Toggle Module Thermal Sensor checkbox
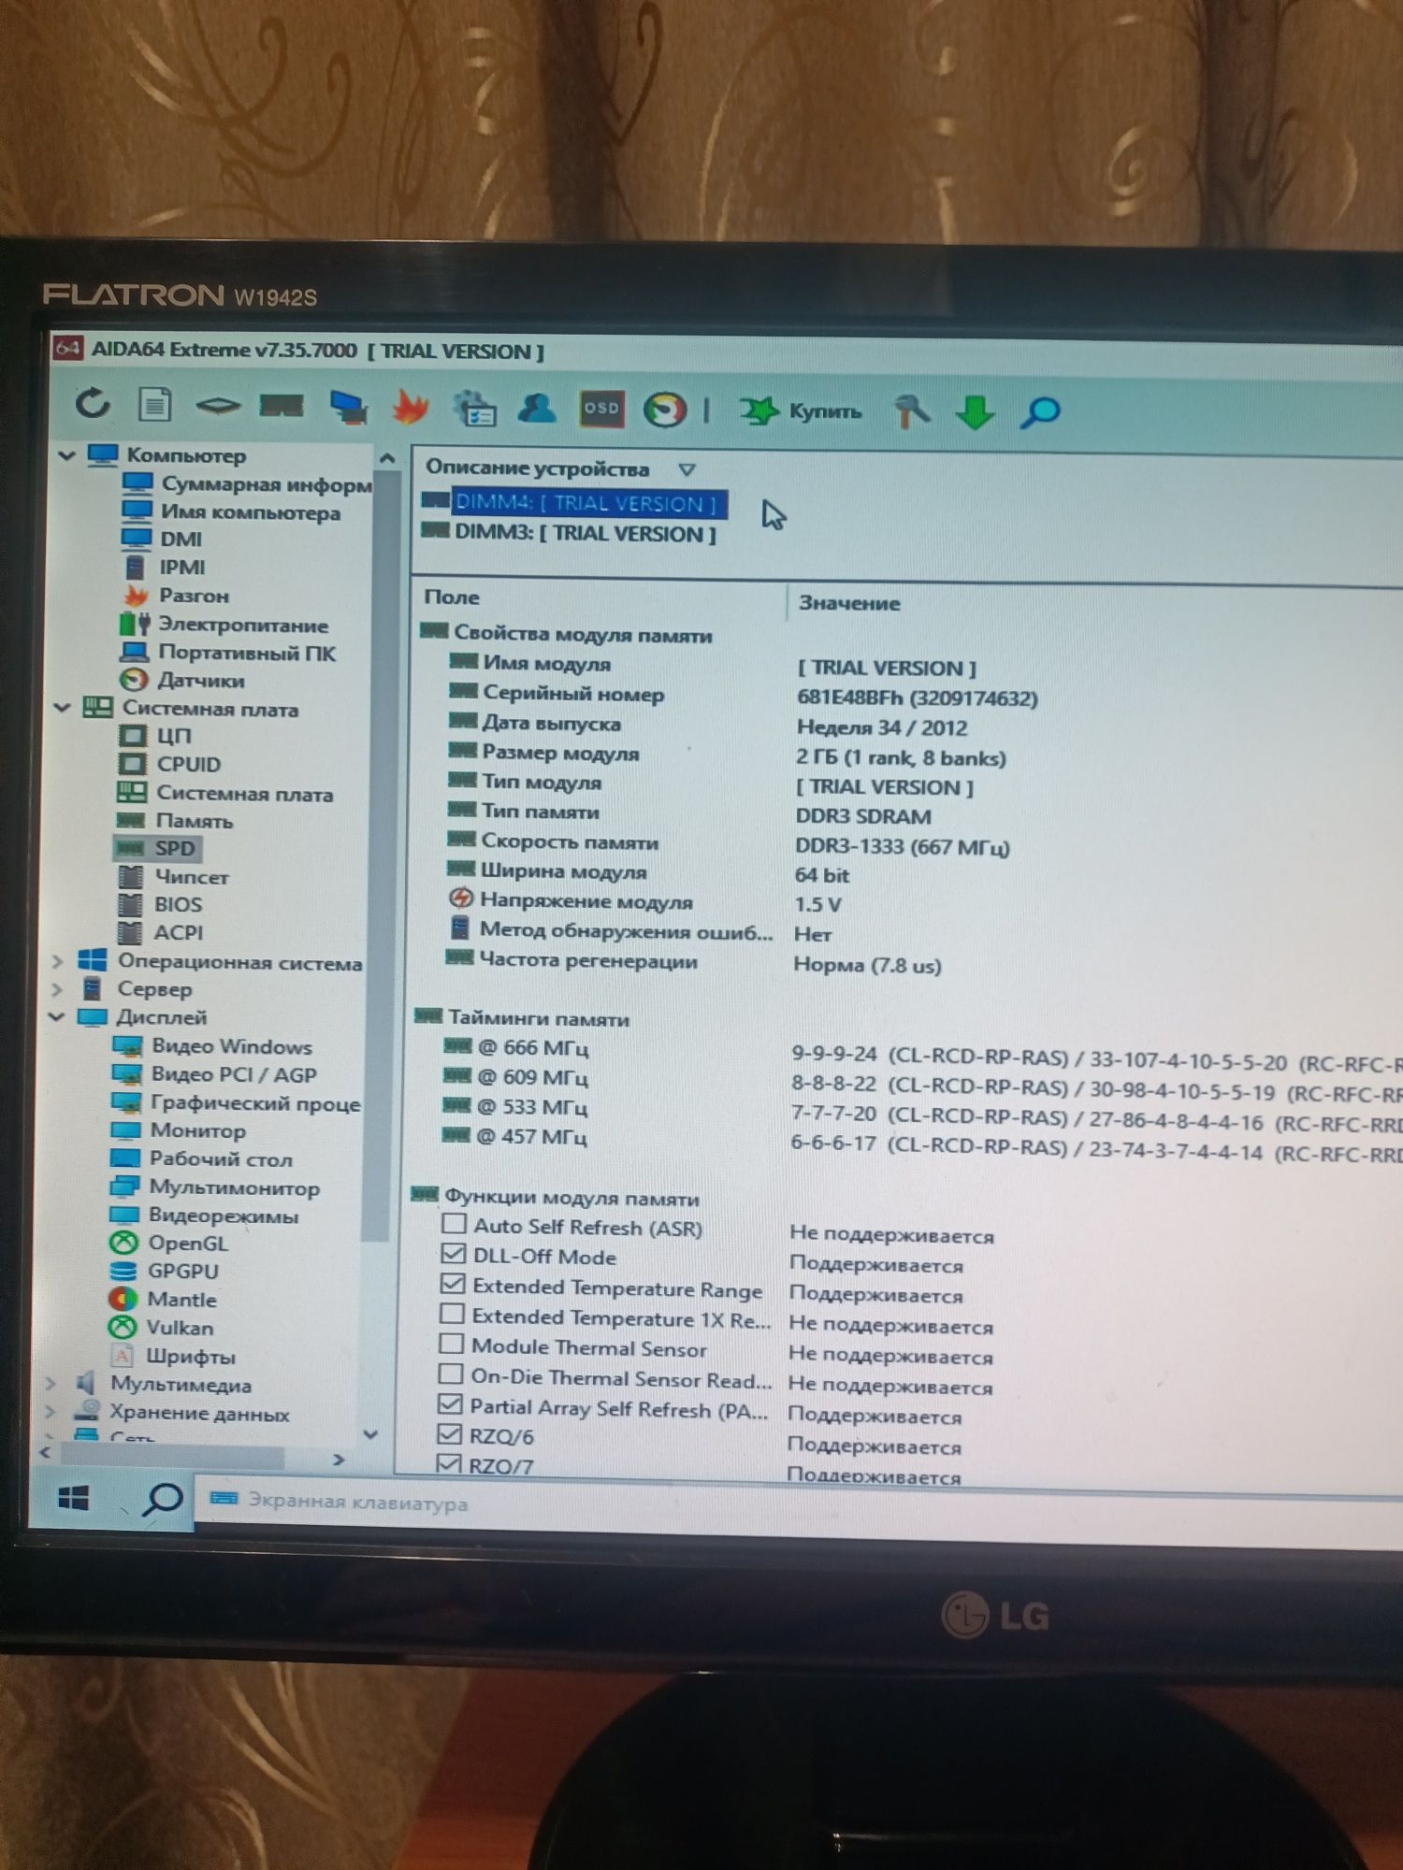The image size is (1403, 1870). tap(451, 1344)
